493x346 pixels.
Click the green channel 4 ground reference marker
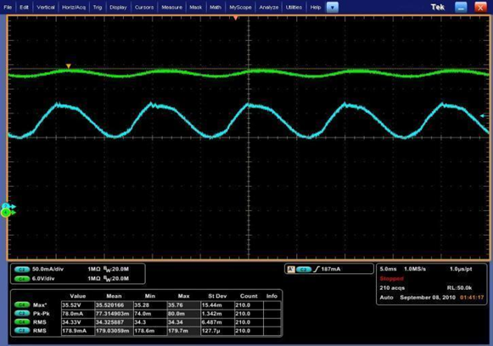pyautogui.click(x=8, y=213)
